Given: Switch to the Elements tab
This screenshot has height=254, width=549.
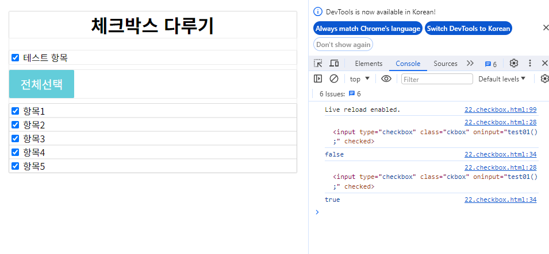Looking at the screenshot, I should pyautogui.click(x=368, y=64).
